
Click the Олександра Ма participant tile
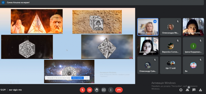coord(170,27)
